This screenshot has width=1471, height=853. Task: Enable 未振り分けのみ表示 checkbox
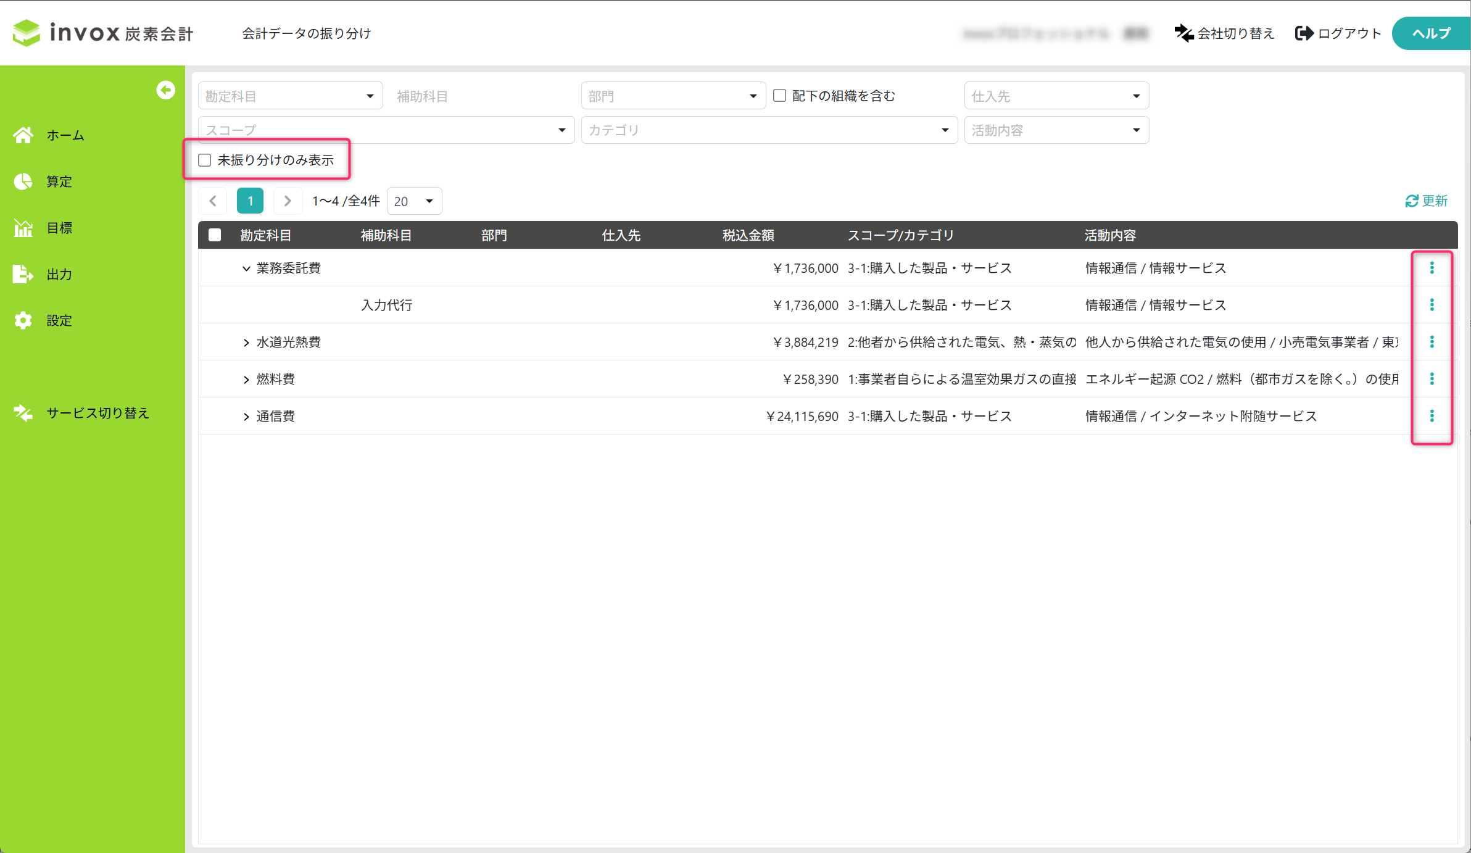click(x=205, y=160)
